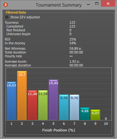Viewport: 117px width, 139px height.
Task: Select the lime 4,07 ninth-place bar
Action: point(95,115)
